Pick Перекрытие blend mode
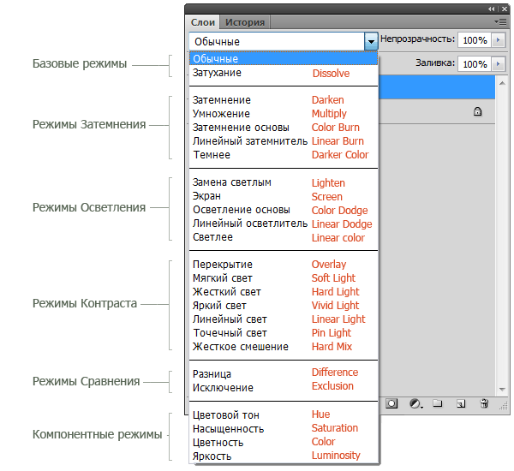Viewport: 514px width, 471px height. click(x=284, y=265)
